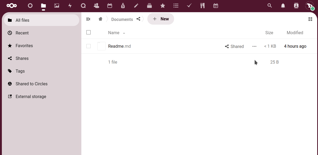Open the three-dot menu for Readme.md
This screenshot has width=318, height=155.
[254, 46]
